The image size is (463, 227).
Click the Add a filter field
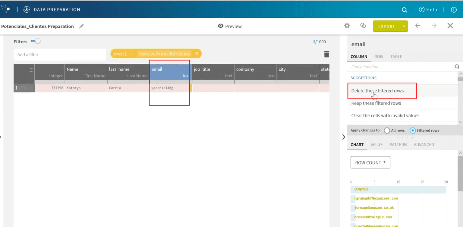coord(59,55)
